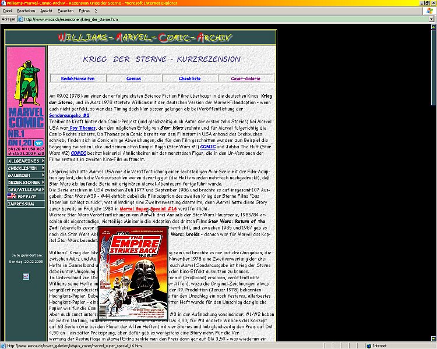Screen dimensions: 437x349
Task: Click the Marvel Super Special #16 link
Action: [148, 209]
